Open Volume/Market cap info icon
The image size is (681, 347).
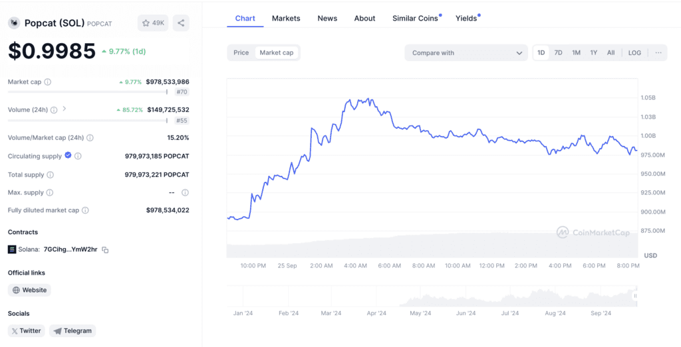(90, 138)
